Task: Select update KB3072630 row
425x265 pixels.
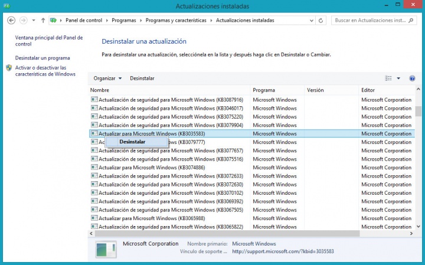Action: pos(252,185)
